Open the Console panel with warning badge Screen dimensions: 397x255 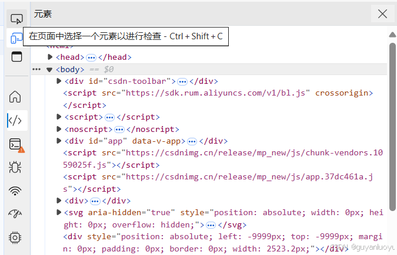(x=16, y=145)
